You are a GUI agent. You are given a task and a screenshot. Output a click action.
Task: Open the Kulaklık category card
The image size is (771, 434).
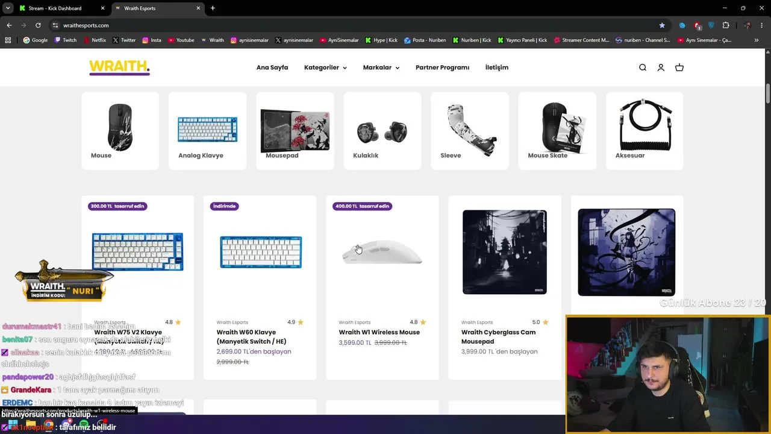[382, 131]
